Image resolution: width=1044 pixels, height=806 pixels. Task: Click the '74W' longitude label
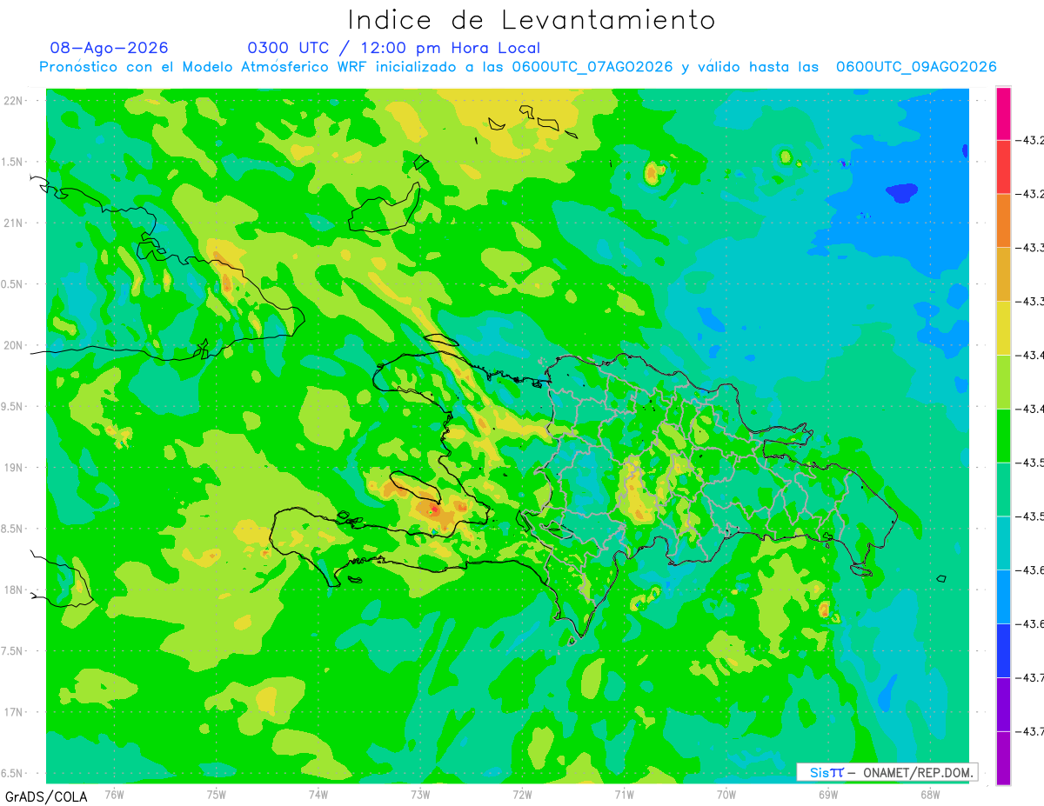coord(318,794)
